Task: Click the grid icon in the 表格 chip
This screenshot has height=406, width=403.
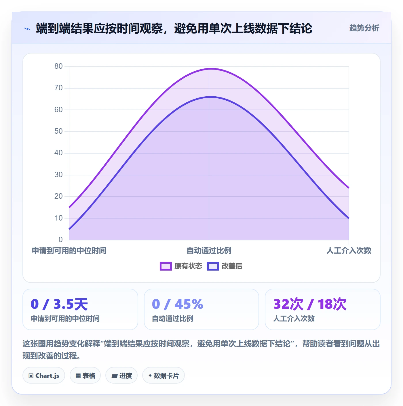Action: click(x=78, y=376)
